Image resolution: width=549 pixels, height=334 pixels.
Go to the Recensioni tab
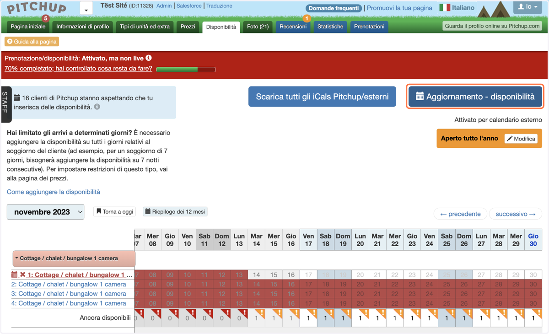click(x=293, y=27)
